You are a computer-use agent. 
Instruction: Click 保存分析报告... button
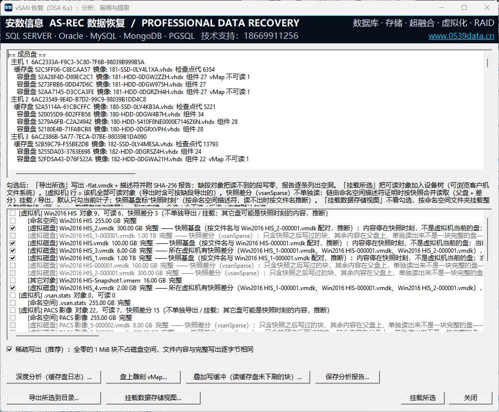[348, 377]
